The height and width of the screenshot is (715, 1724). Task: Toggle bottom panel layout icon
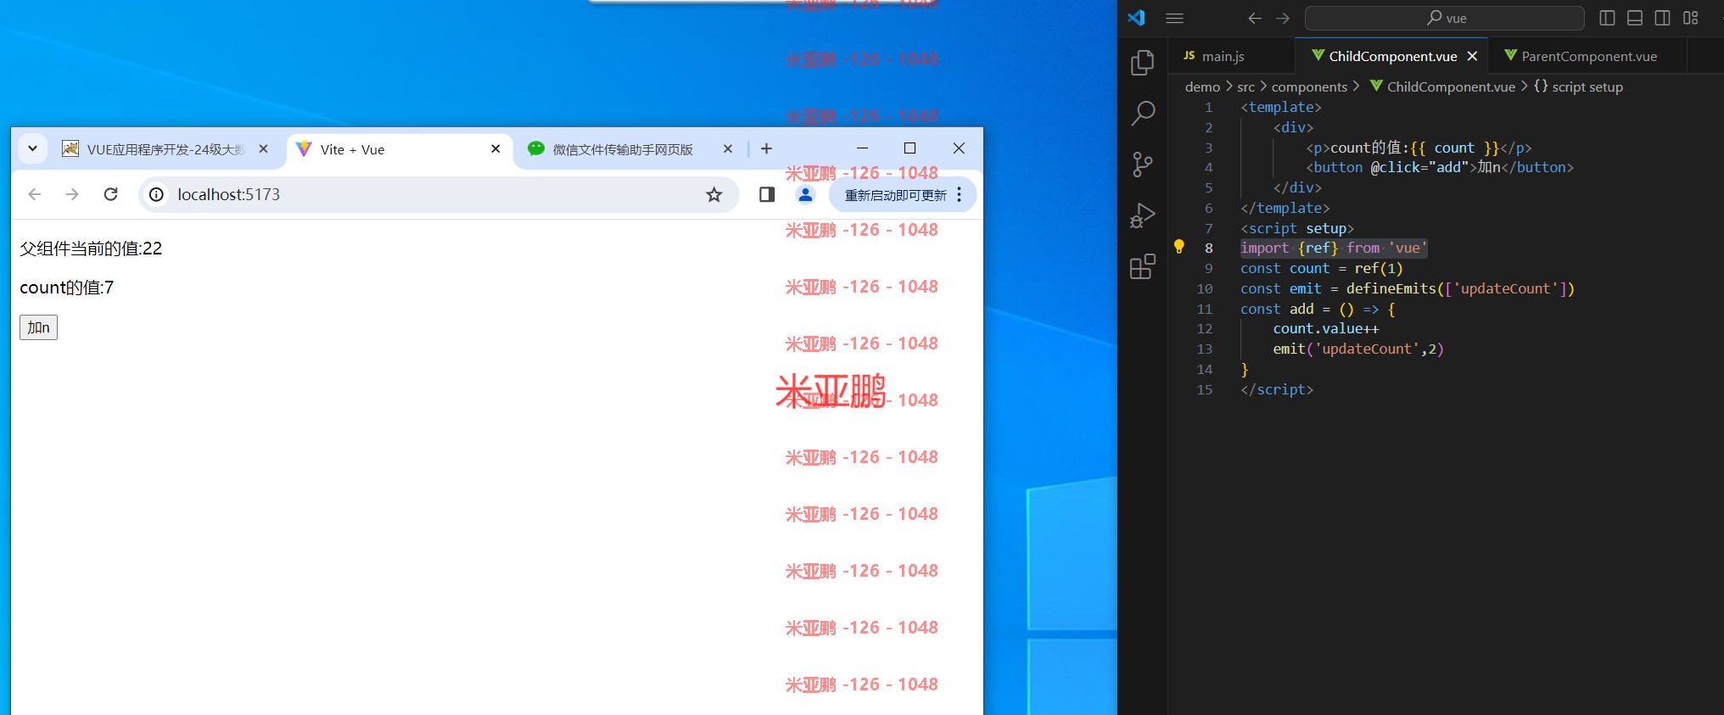[1635, 18]
